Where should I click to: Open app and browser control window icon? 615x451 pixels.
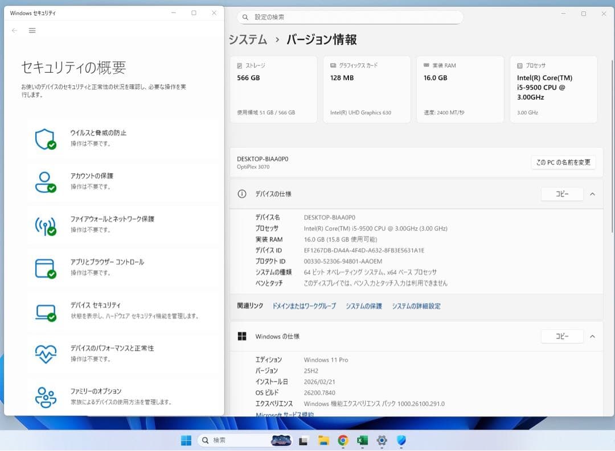(x=46, y=268)
